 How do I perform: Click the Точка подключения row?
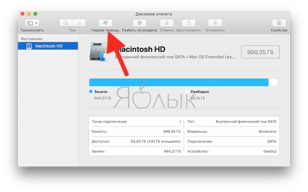point(136,122)
